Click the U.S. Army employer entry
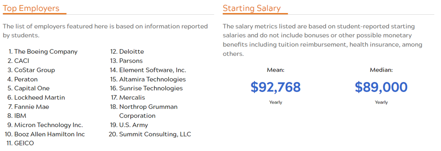 tap(134, 125)
